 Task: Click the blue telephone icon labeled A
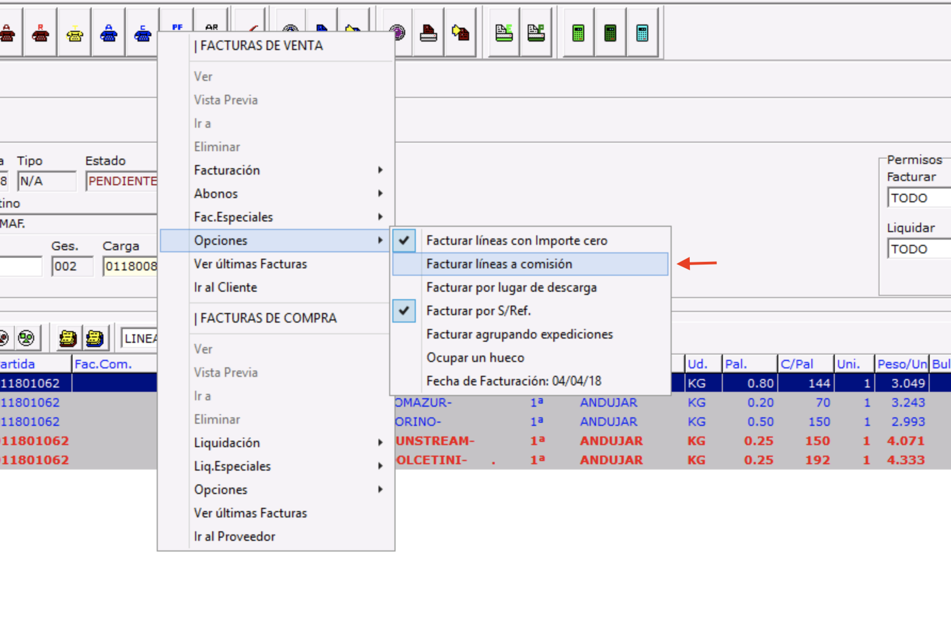coord(109,34)
